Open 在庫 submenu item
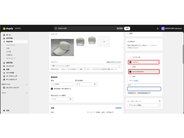 click(8, 48)
